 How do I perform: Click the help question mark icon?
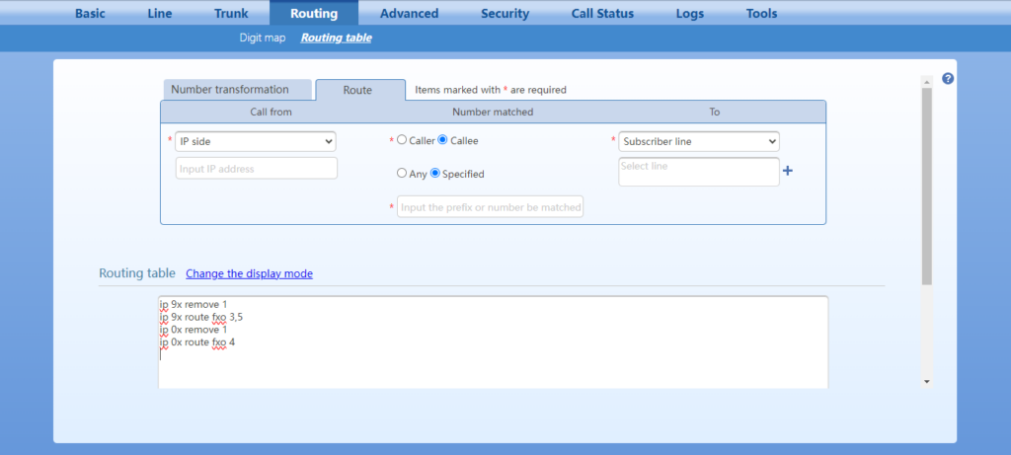(x=948, y=79)
